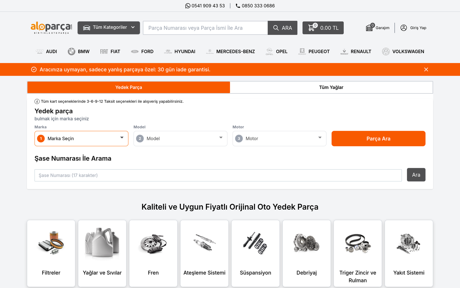
Task: Open the Yakıt Sistemi category card
Action: (409, 253)
